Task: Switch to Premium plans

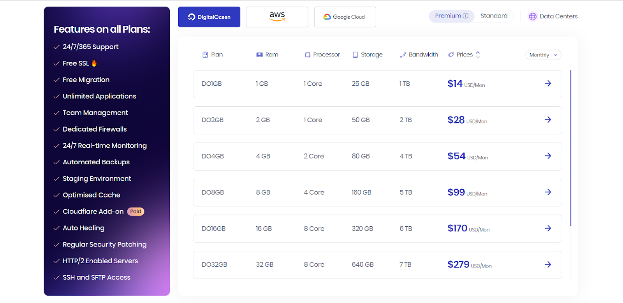Action: 452,16
